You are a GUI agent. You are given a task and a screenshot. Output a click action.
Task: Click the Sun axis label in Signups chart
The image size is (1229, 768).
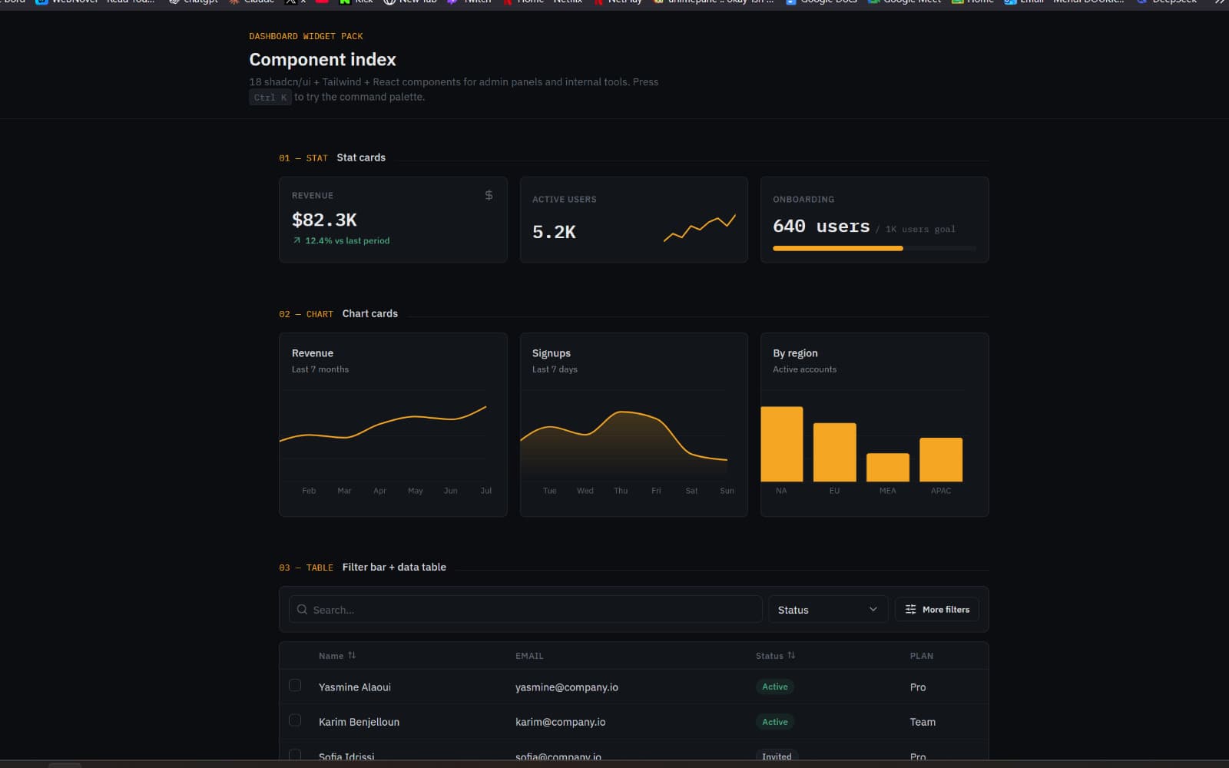coord(727,491)
